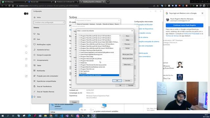Click the path list scrollbar up arrow

120,36
